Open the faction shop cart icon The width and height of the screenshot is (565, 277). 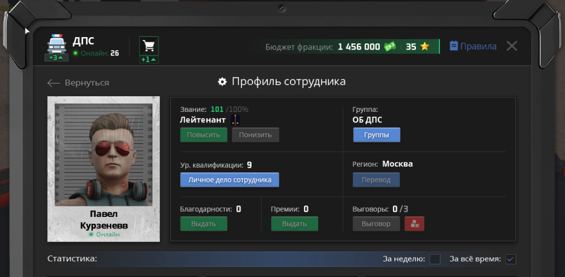pos(149,46)
